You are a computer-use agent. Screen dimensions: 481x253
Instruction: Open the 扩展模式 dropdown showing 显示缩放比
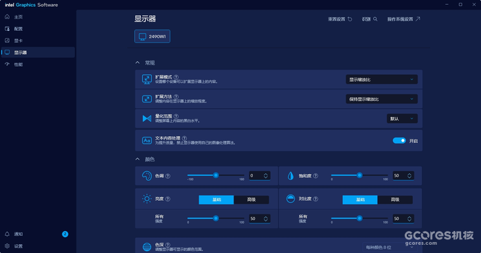coord(381,80)
